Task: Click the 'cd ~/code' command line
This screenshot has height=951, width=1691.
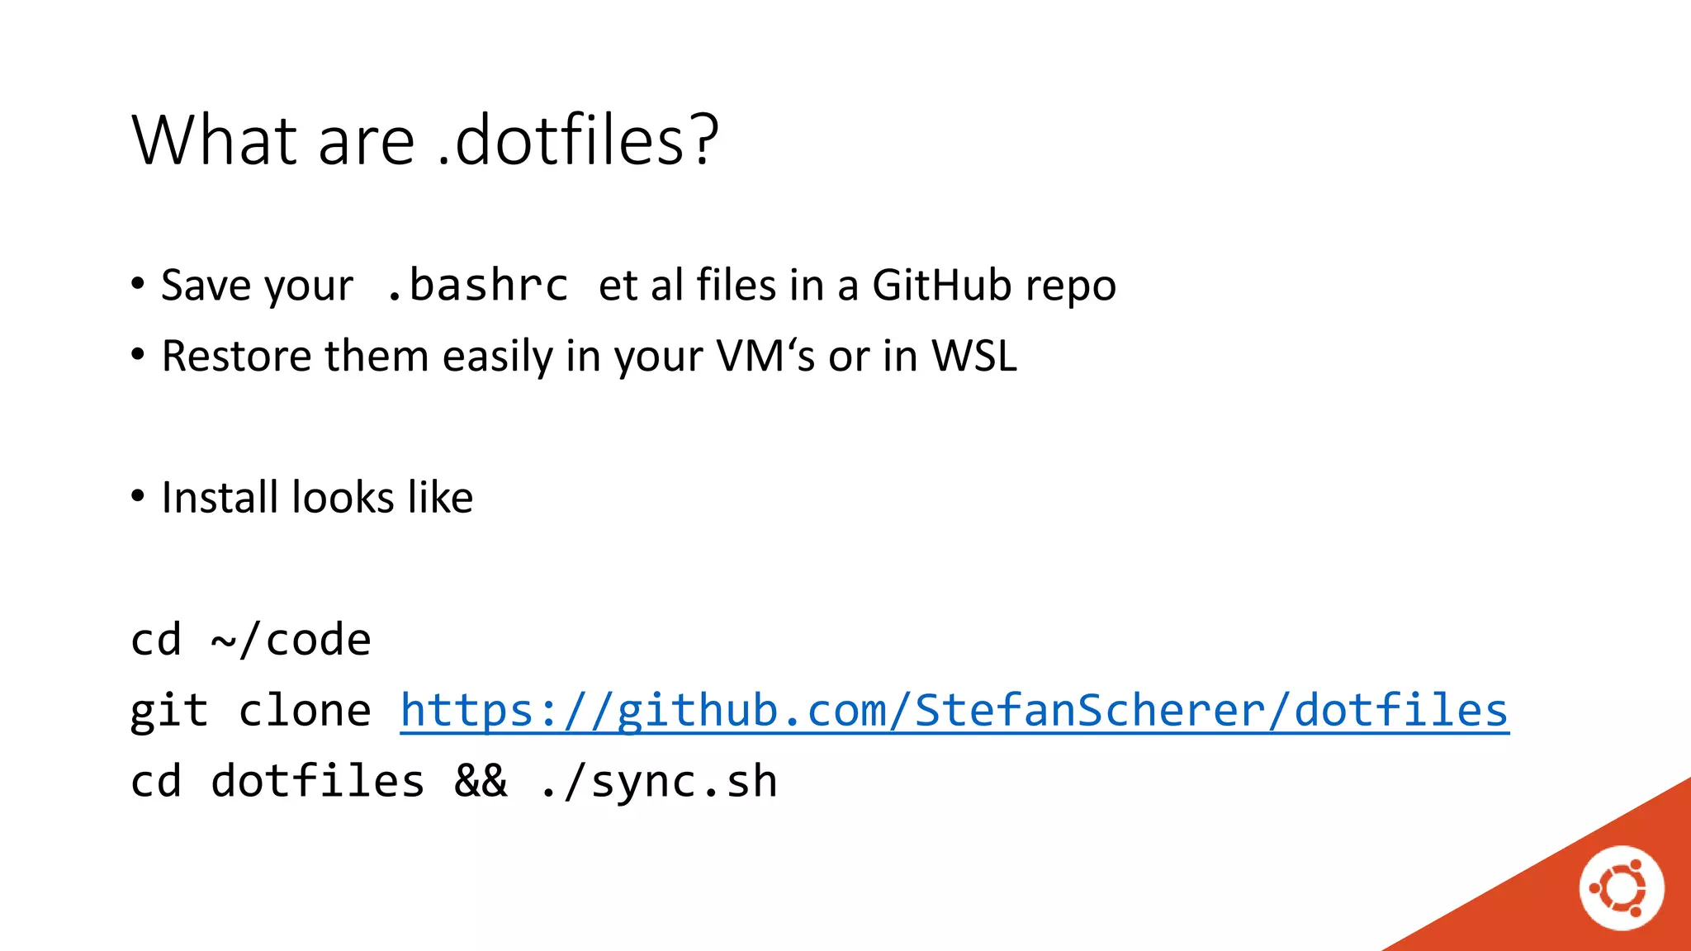Action: click(251, 640)
